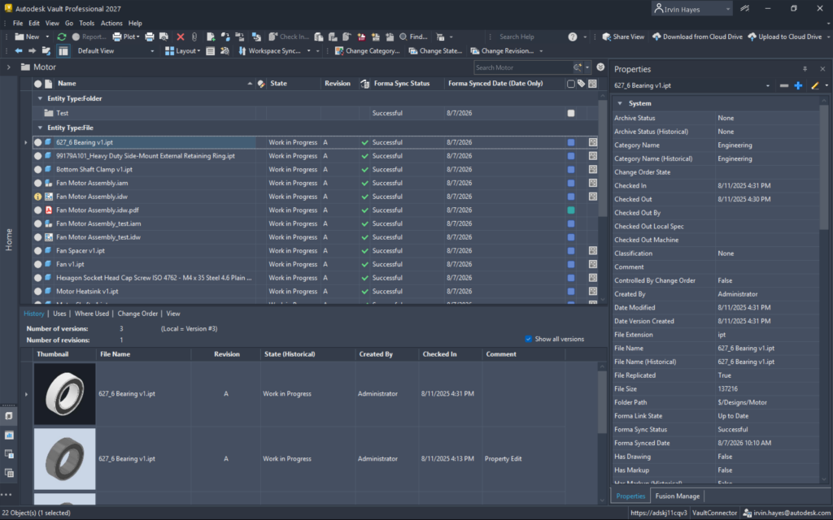Viewport: 833px width, 520px height.
Task: Click the circular double-chevron expand icon
Action: pyautogui.click(x=600, y=67)
